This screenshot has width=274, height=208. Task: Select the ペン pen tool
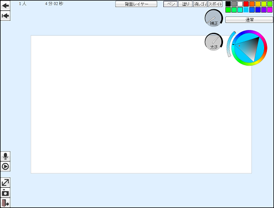(170, 4)
